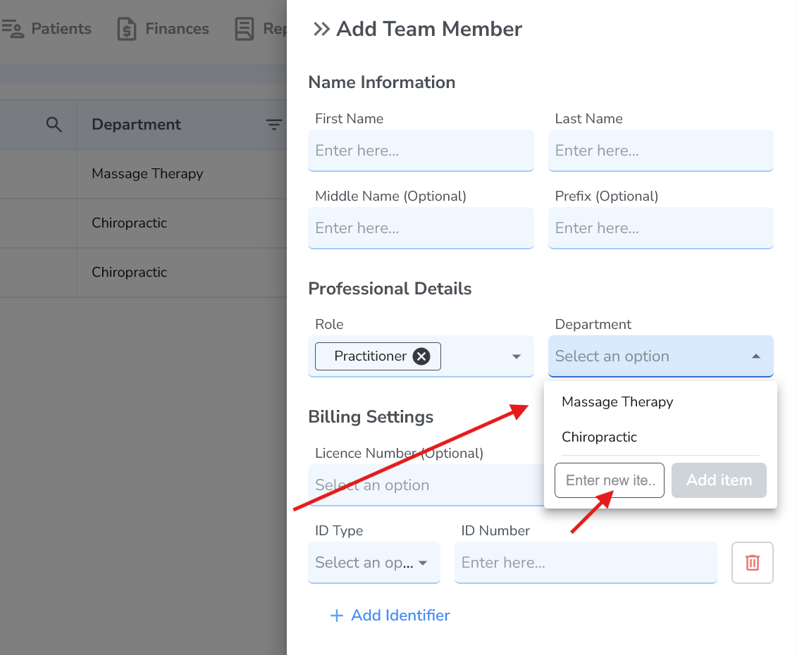Select Massage Therapy from the Department list
The width and height of the screenshot is (797, 655).
(617, 401)
